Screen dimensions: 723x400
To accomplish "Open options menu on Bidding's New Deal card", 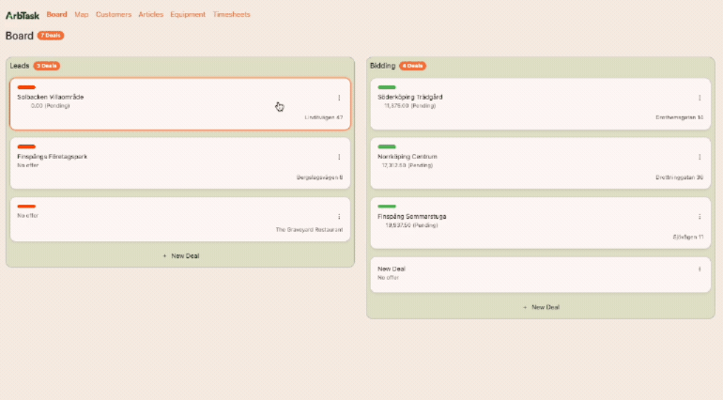I will pyautogui.click(x=700, y=269).
